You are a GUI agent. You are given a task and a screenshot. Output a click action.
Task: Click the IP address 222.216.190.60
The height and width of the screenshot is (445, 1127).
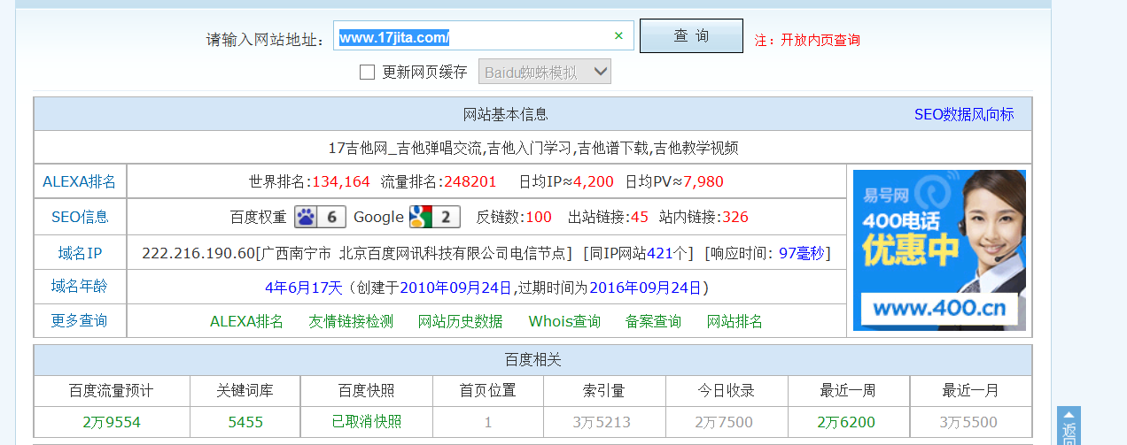(198, 254)
